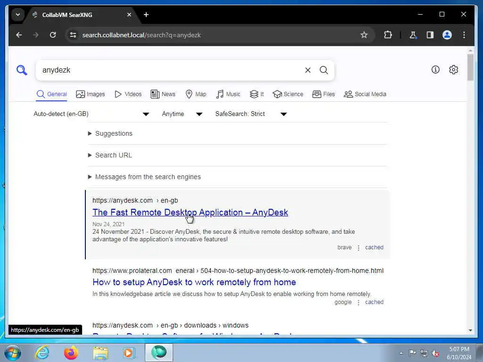Click the muted volume tray icon
The height and width of the screenshot is (362, 483).
click(x=435, y=353)
